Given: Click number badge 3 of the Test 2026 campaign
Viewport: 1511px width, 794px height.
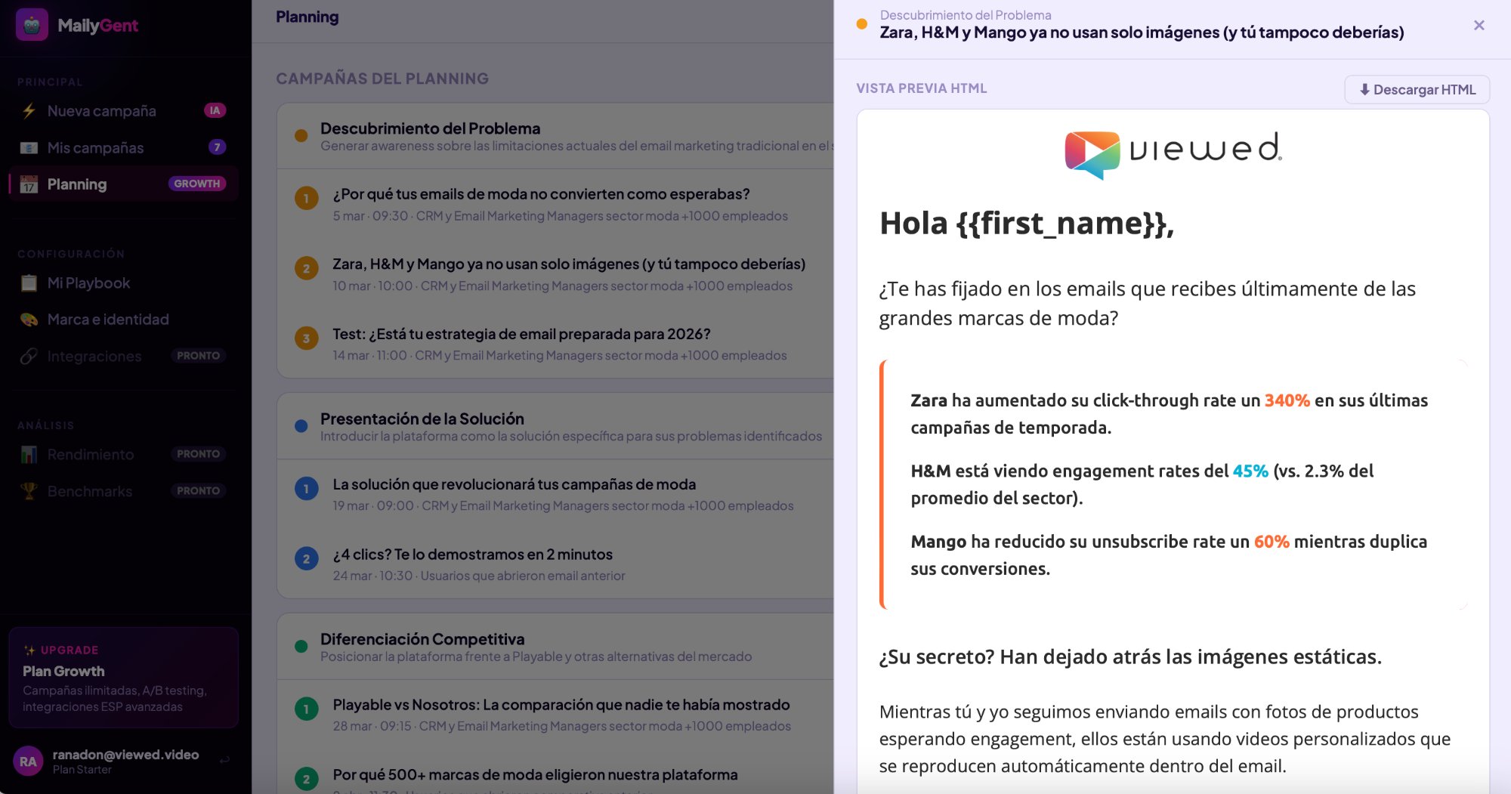Looking at the screenshot, I should tap(306, 338).
